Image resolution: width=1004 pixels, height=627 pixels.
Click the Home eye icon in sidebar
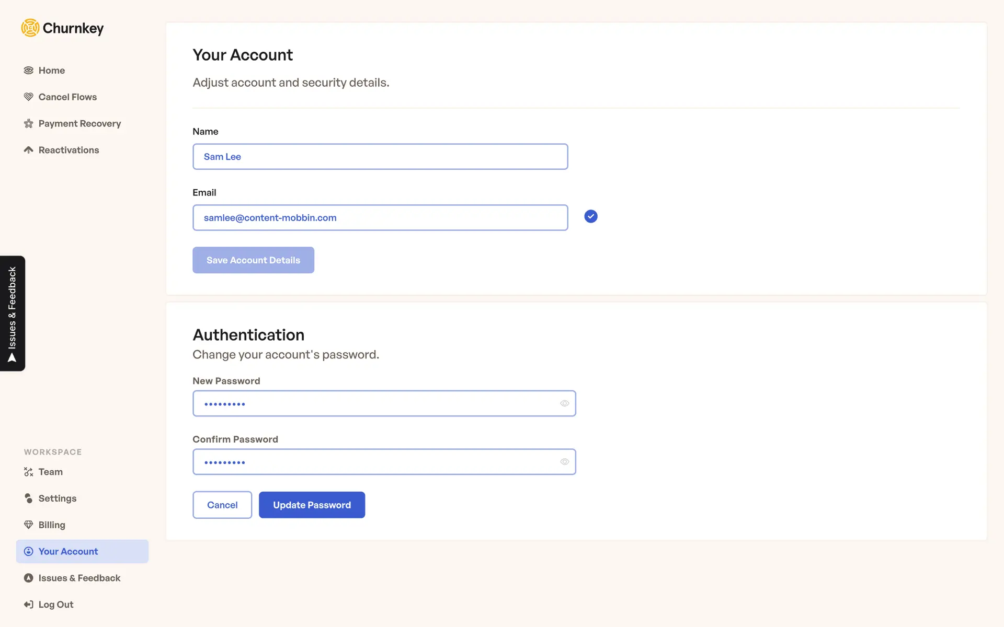coord(29,71)
